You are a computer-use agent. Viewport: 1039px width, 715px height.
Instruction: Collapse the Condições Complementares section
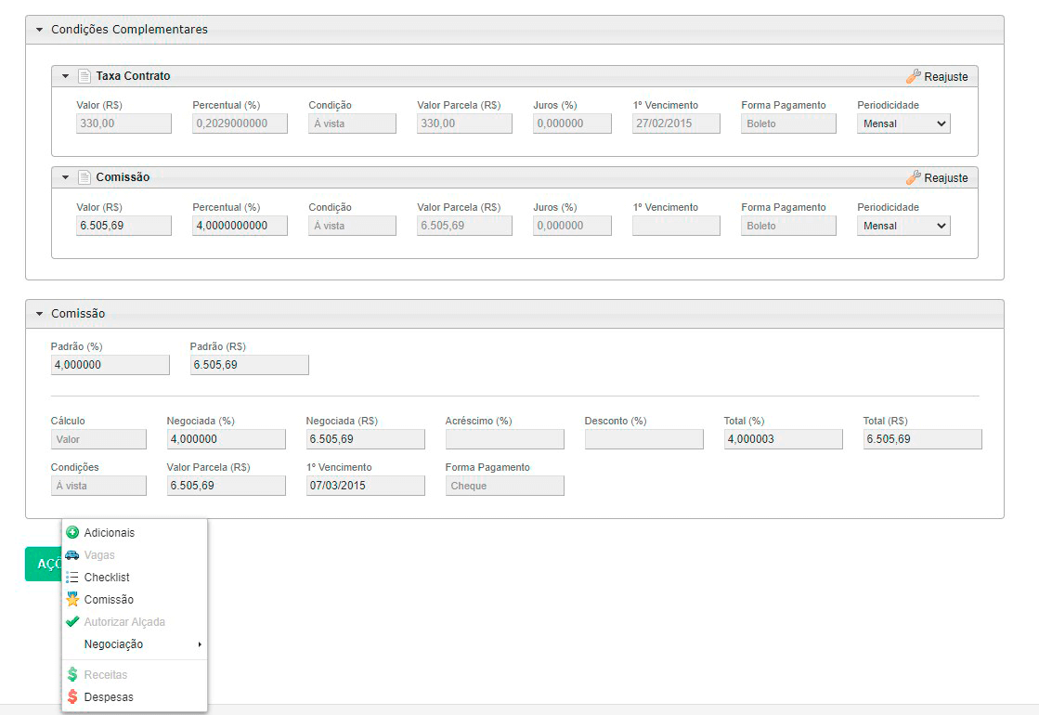[39, 30]
